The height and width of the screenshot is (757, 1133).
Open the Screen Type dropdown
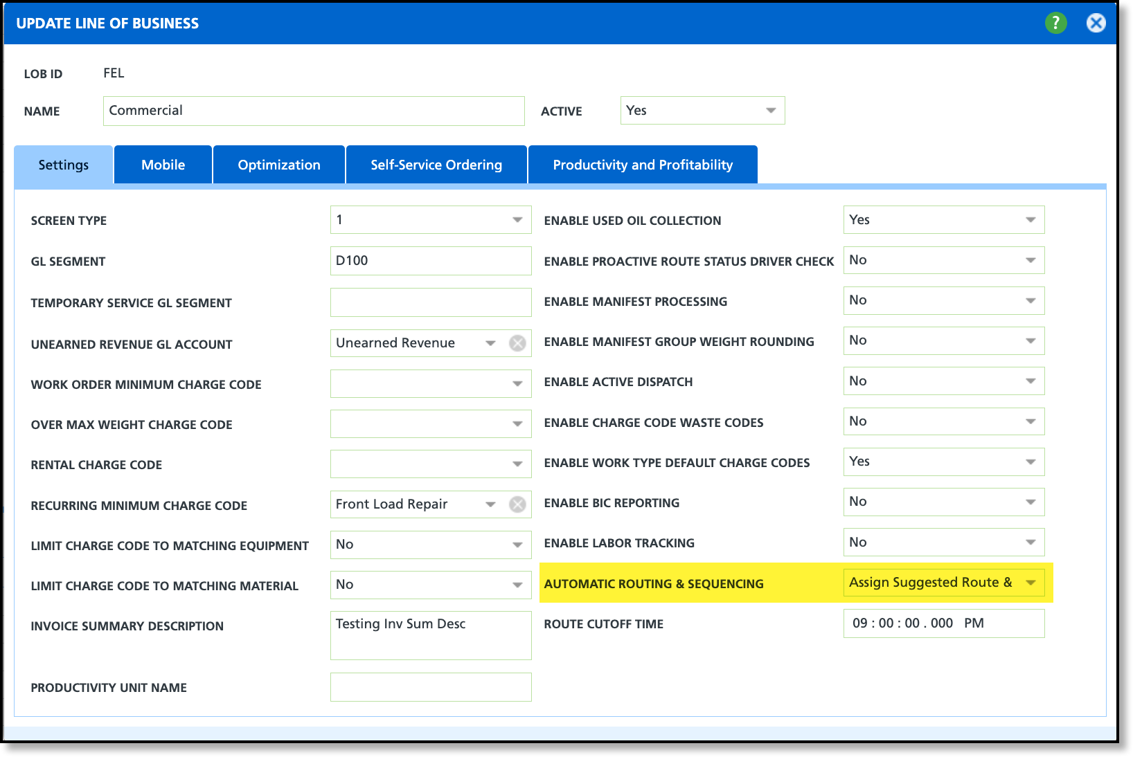click(x=431, y=220)
